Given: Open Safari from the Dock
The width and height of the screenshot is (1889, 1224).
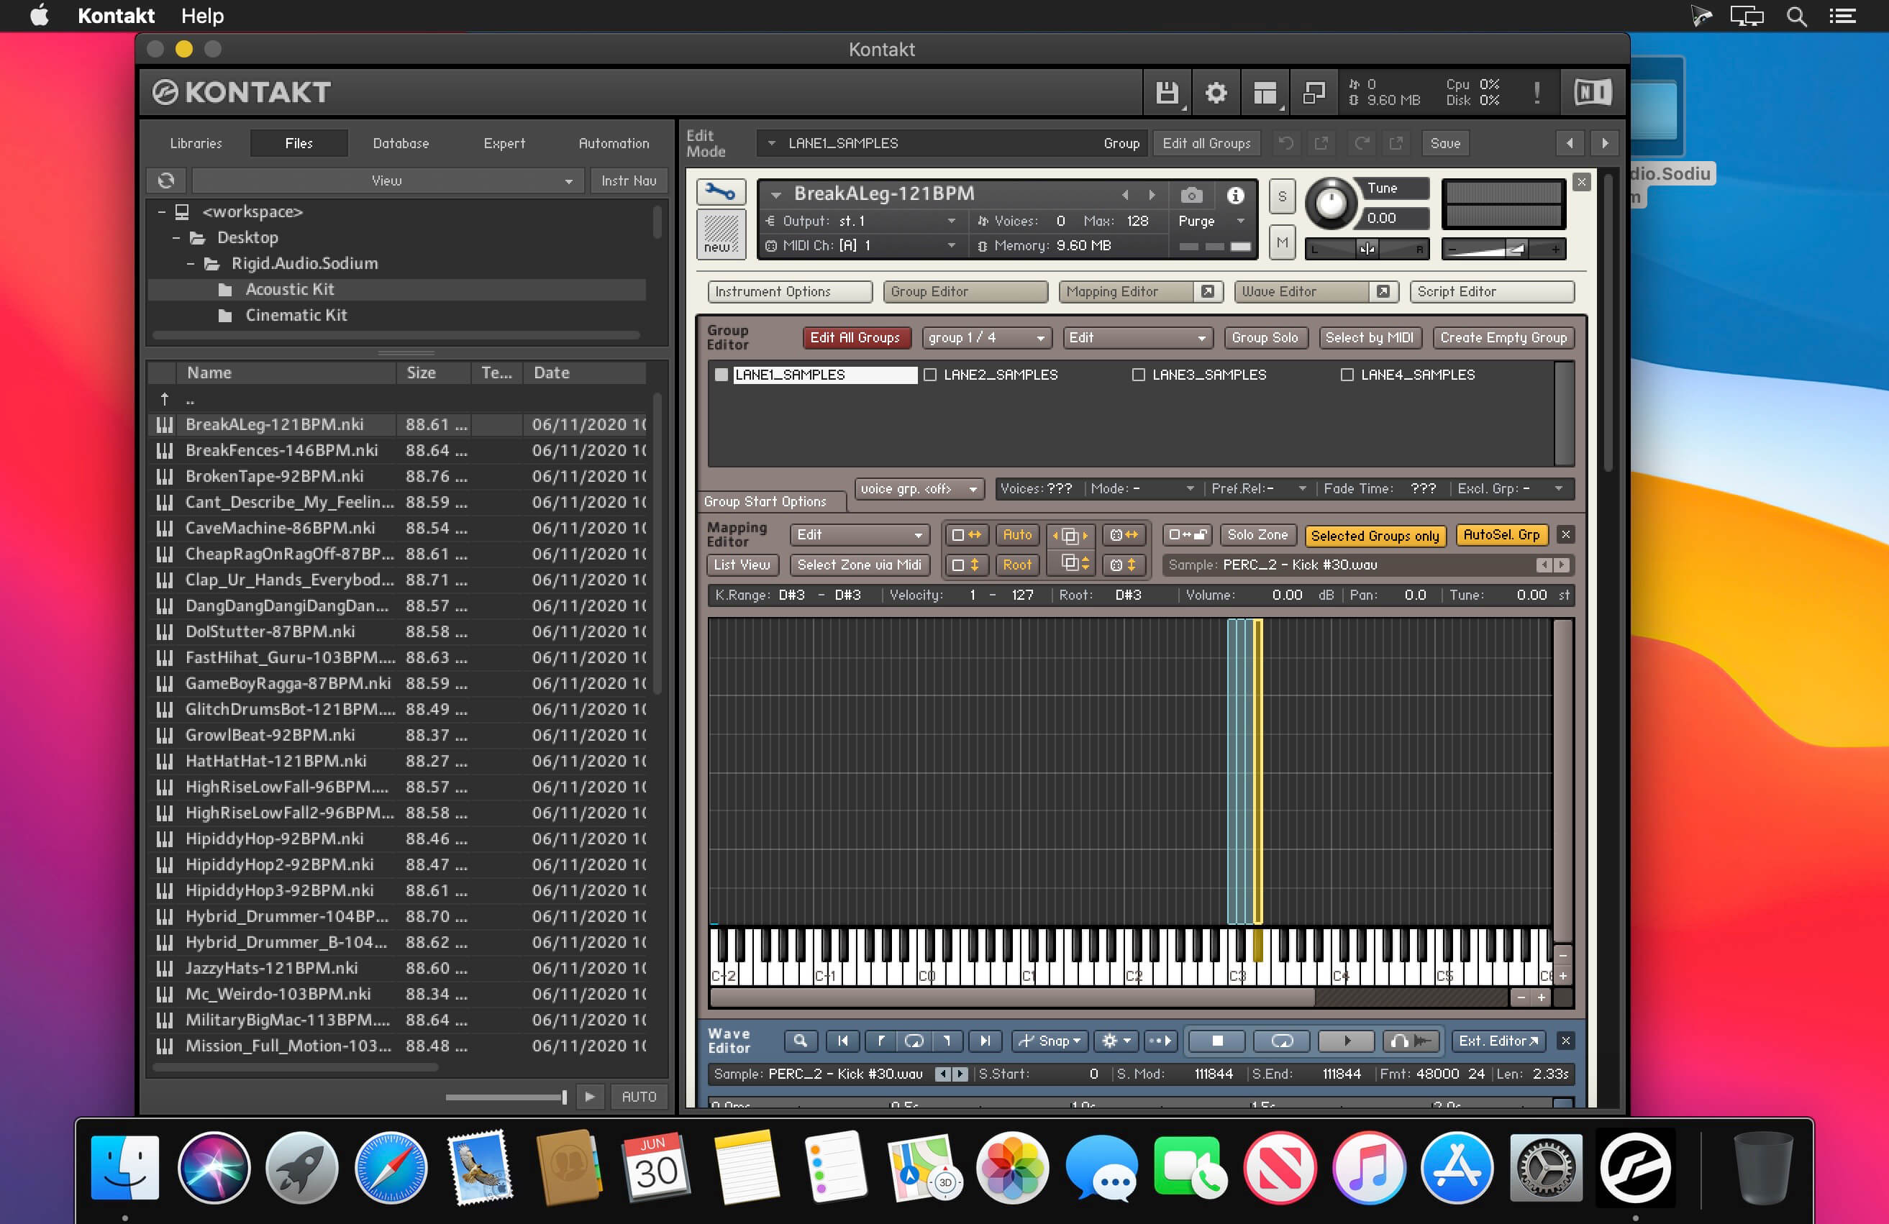Looking at the screenshot, I should (x=391, y=1168).
